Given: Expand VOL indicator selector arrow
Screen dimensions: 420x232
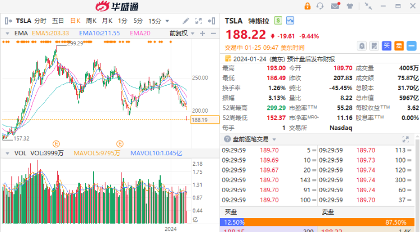Looking at the screenshot, I should coord(7,153).
